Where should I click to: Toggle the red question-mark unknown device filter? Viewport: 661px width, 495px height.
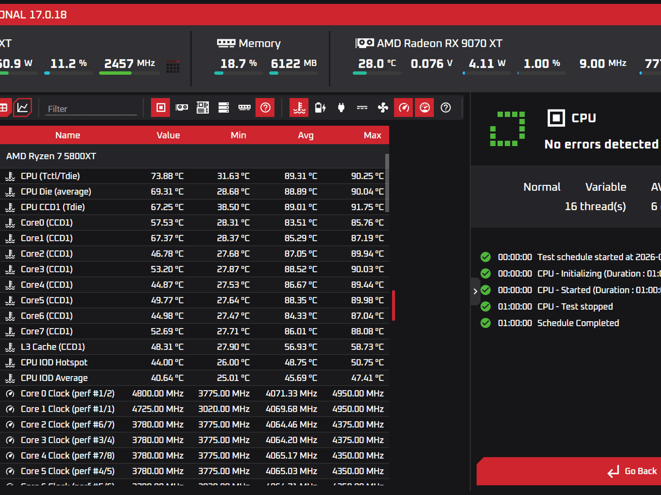(x=265, y=107)
